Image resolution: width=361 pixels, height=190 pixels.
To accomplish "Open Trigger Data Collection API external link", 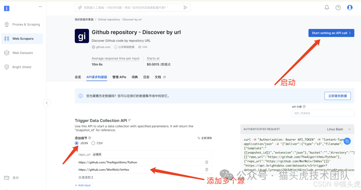I will [129, 120].
